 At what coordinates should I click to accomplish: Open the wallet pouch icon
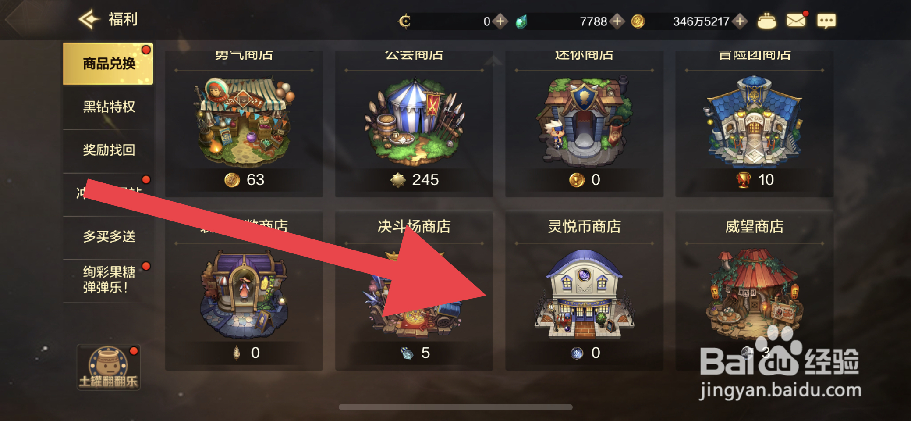pyautogui.click(x=766, y=21)
